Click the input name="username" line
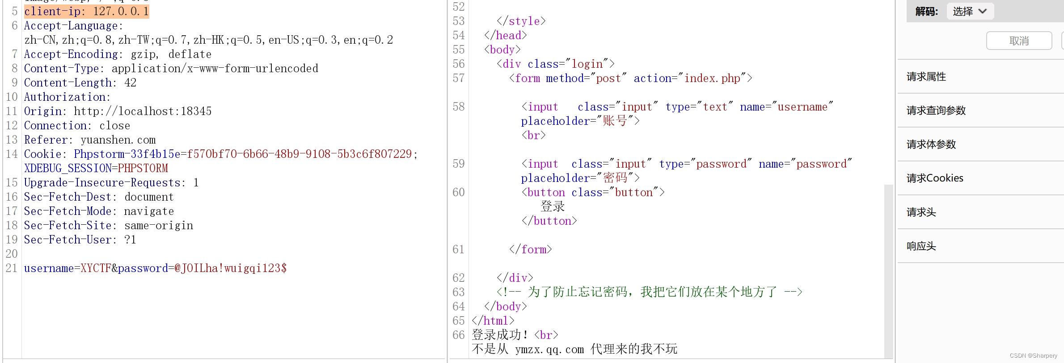The width and height of the screenshot is (1064, 363). click(677, 107)
